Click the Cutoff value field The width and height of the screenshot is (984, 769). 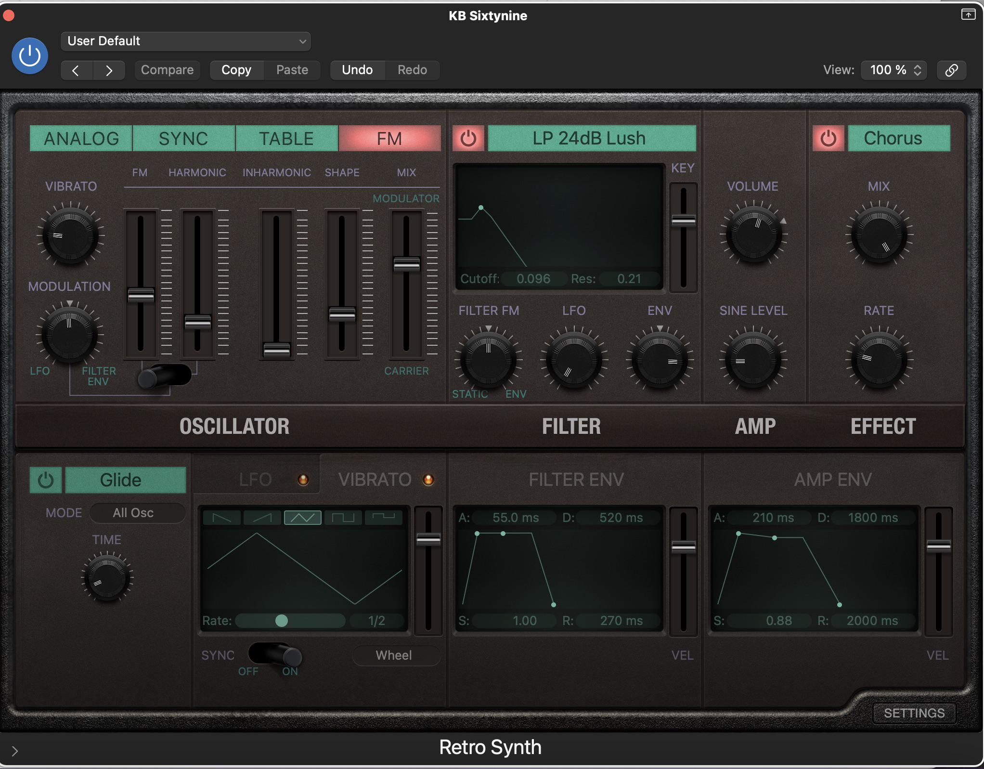(x=533, y=279)
